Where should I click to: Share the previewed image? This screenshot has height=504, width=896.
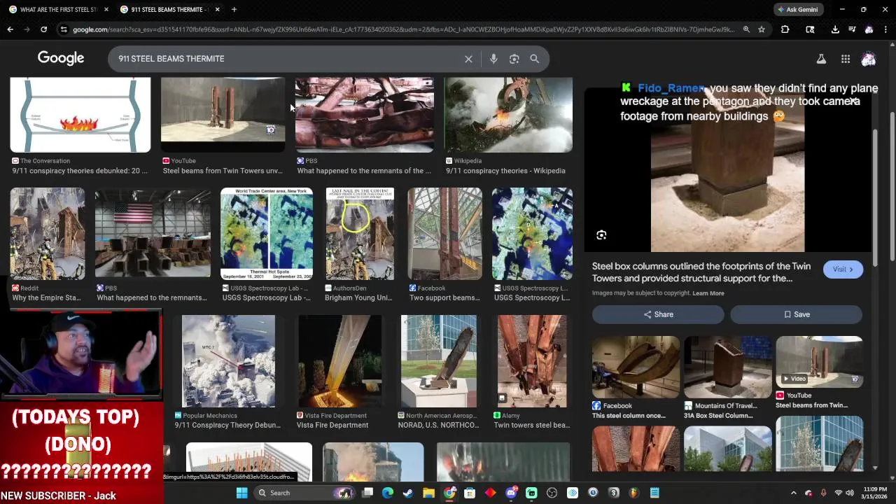tap(658, 314)
